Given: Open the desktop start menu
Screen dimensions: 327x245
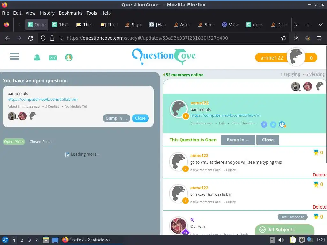Looking at the screenshot, I should click(5, 240).
